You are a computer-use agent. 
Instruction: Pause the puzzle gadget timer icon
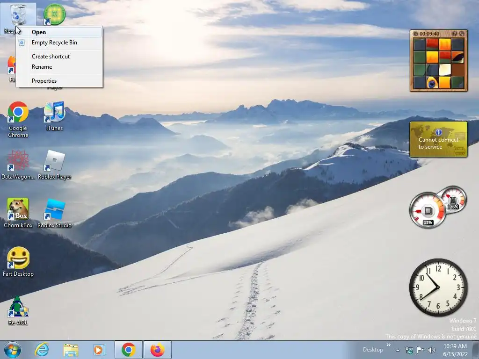coord(415,34)
